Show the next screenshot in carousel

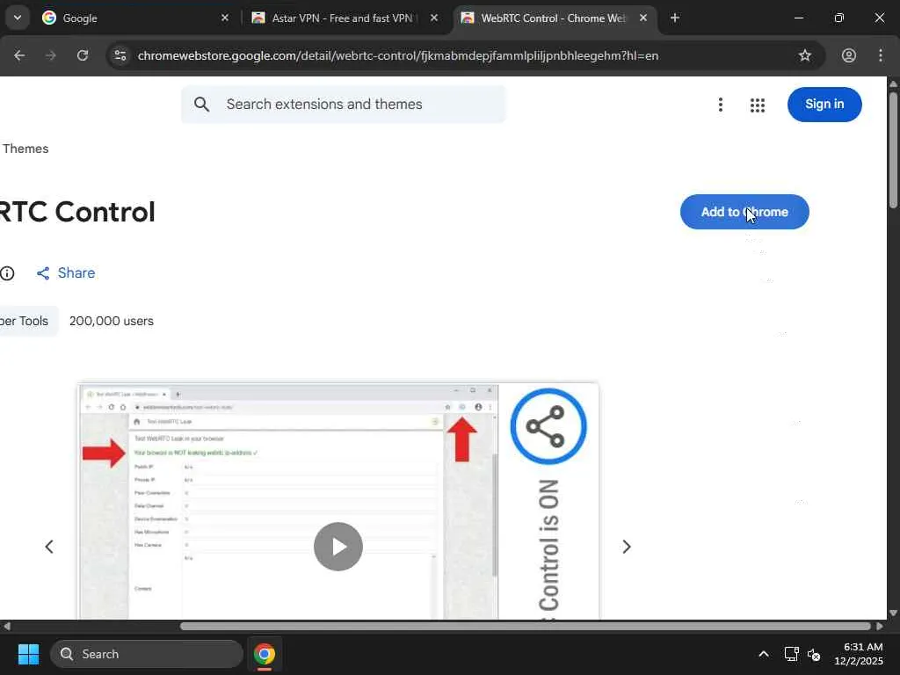(x=626, y=547)
